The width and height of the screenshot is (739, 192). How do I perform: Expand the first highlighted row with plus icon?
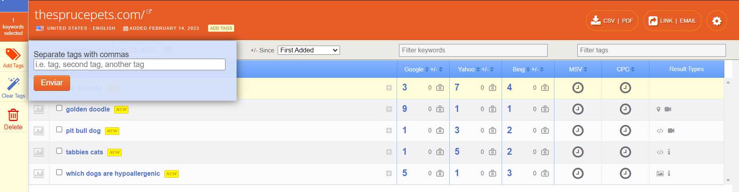pos(389,88)
